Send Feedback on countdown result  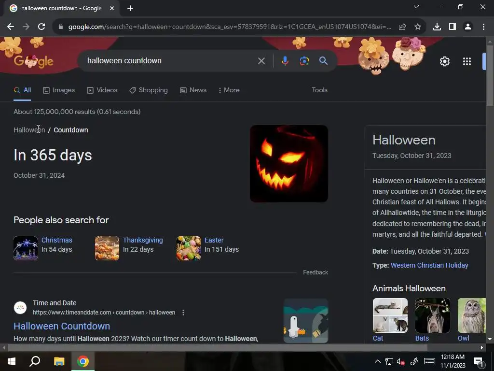point(316,272)
